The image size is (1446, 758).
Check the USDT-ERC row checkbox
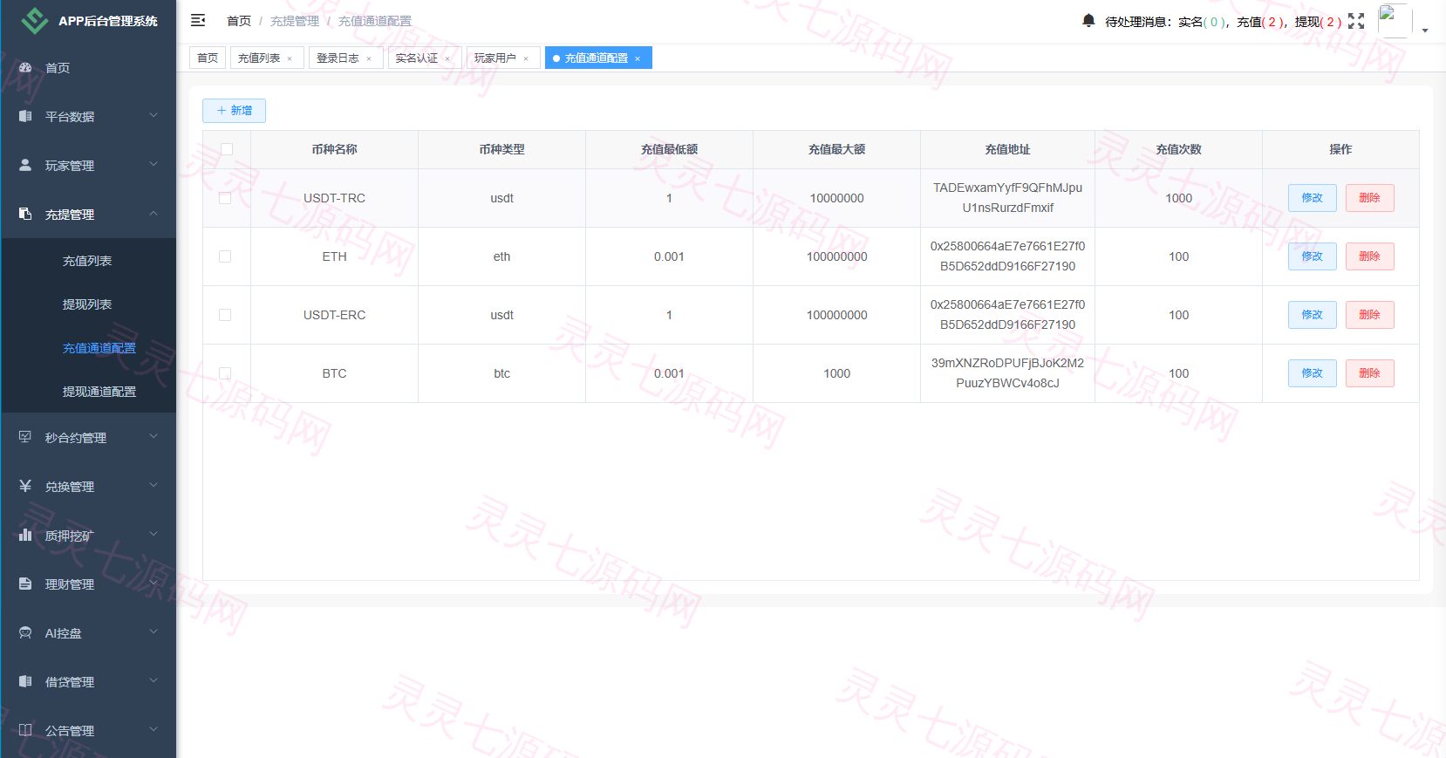(x=225, y=315)
